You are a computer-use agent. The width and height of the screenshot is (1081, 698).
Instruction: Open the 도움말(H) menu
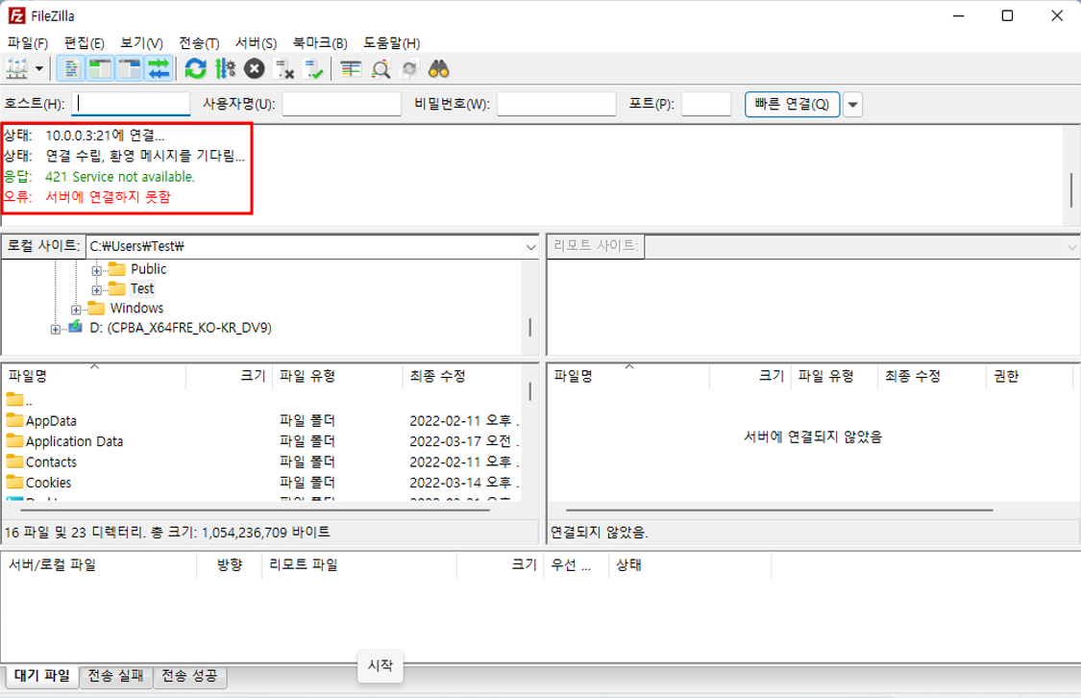click(x=392, y=42)
